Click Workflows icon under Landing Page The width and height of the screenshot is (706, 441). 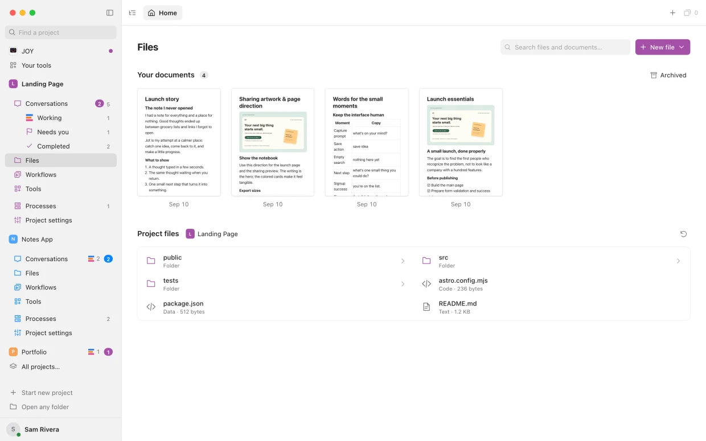click(x=18, y=175)
